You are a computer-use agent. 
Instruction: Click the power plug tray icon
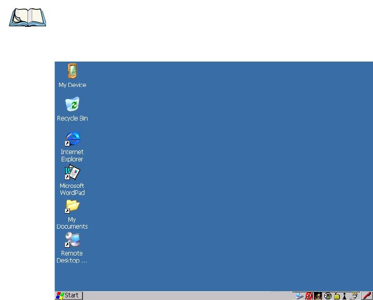pyautogui.click(x=353, y=296)
